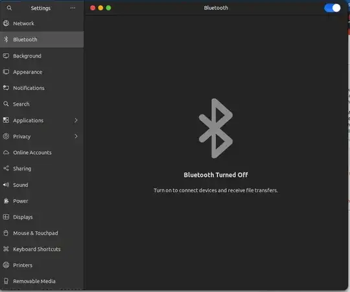The height and width of the screenshot is (292, 350).
Task: Select Background in the sidebar
Action: [x=42, y=56]
